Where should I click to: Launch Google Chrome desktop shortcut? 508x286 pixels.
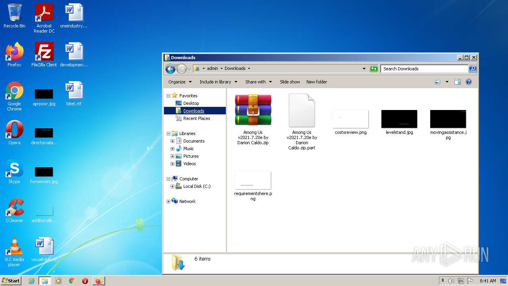click(14, 96)
